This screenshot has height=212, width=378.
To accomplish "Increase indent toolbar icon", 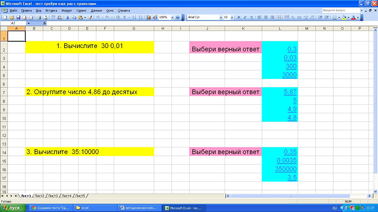I will click(327, 17).
